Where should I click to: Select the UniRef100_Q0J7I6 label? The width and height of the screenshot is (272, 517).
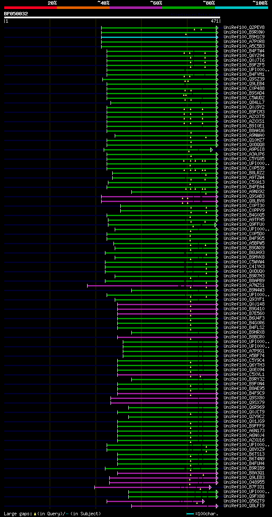pos(244,61)
